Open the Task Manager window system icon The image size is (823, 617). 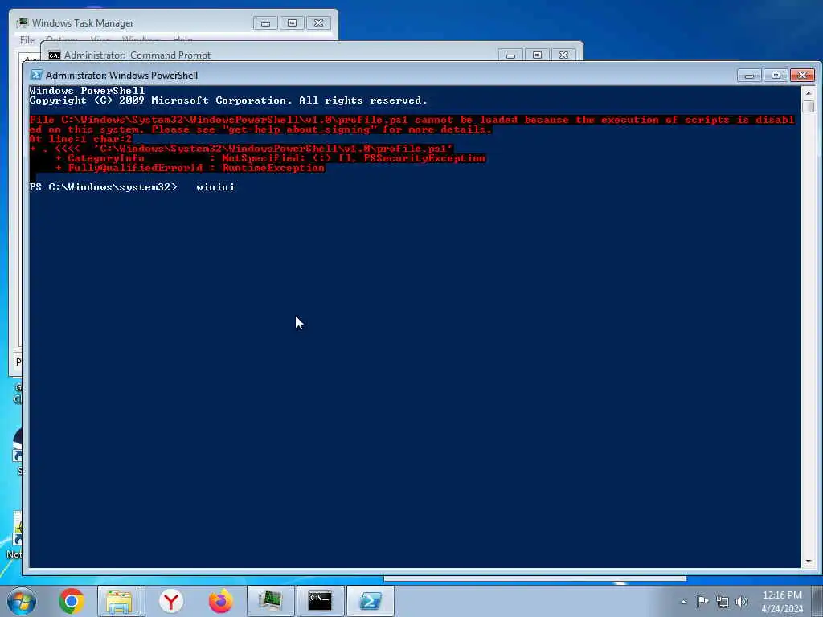pos(22,23)
